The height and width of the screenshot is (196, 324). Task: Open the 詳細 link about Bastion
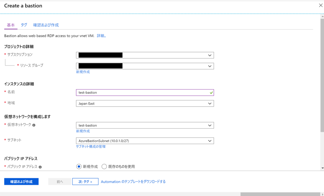(x=102, y=36)
